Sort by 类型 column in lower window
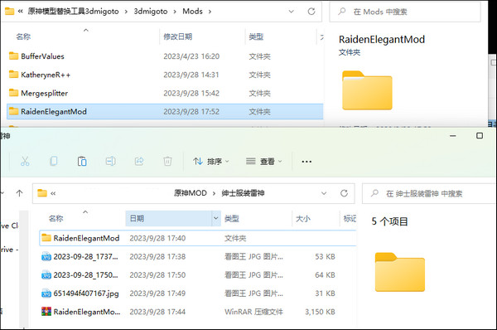This screenshot has width=497, height=330. coord(232,218)
